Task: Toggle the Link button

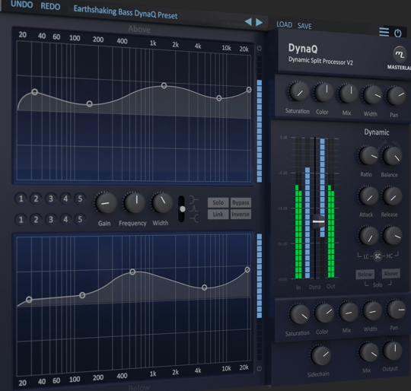Action: click(218, 215)
